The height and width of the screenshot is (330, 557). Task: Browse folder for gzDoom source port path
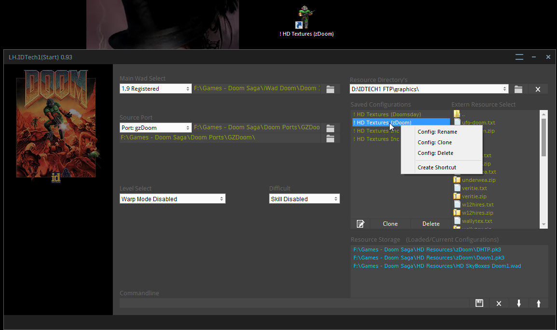coord(330,128)
